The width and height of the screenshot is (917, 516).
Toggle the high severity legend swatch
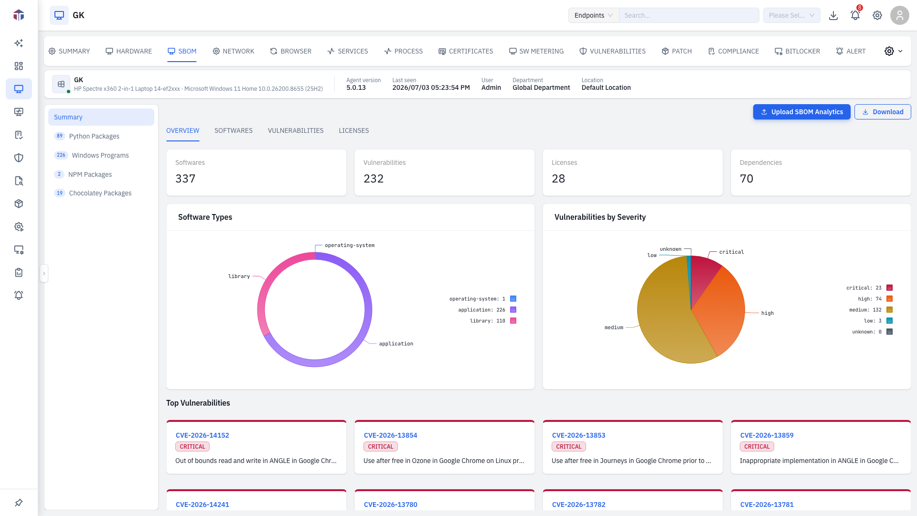[x=890, y=299]
